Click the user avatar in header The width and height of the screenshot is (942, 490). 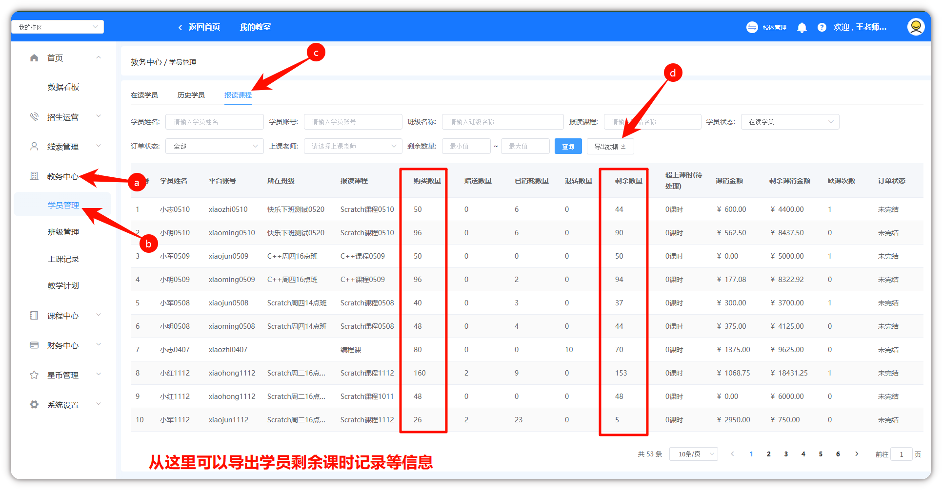(916, 27)
